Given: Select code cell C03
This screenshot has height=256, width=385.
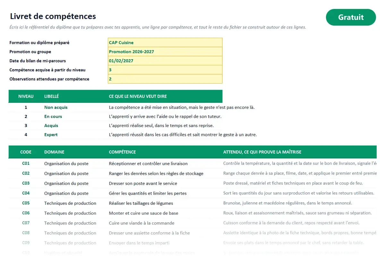Looking at the screenshot, I should click(x=26, y=183).
